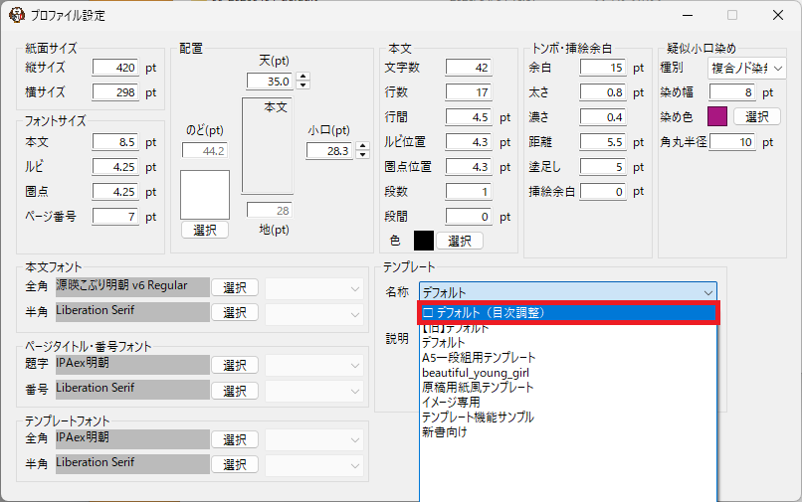
Task: Click the ルビ位置 input field
Action: click(469, 141)
